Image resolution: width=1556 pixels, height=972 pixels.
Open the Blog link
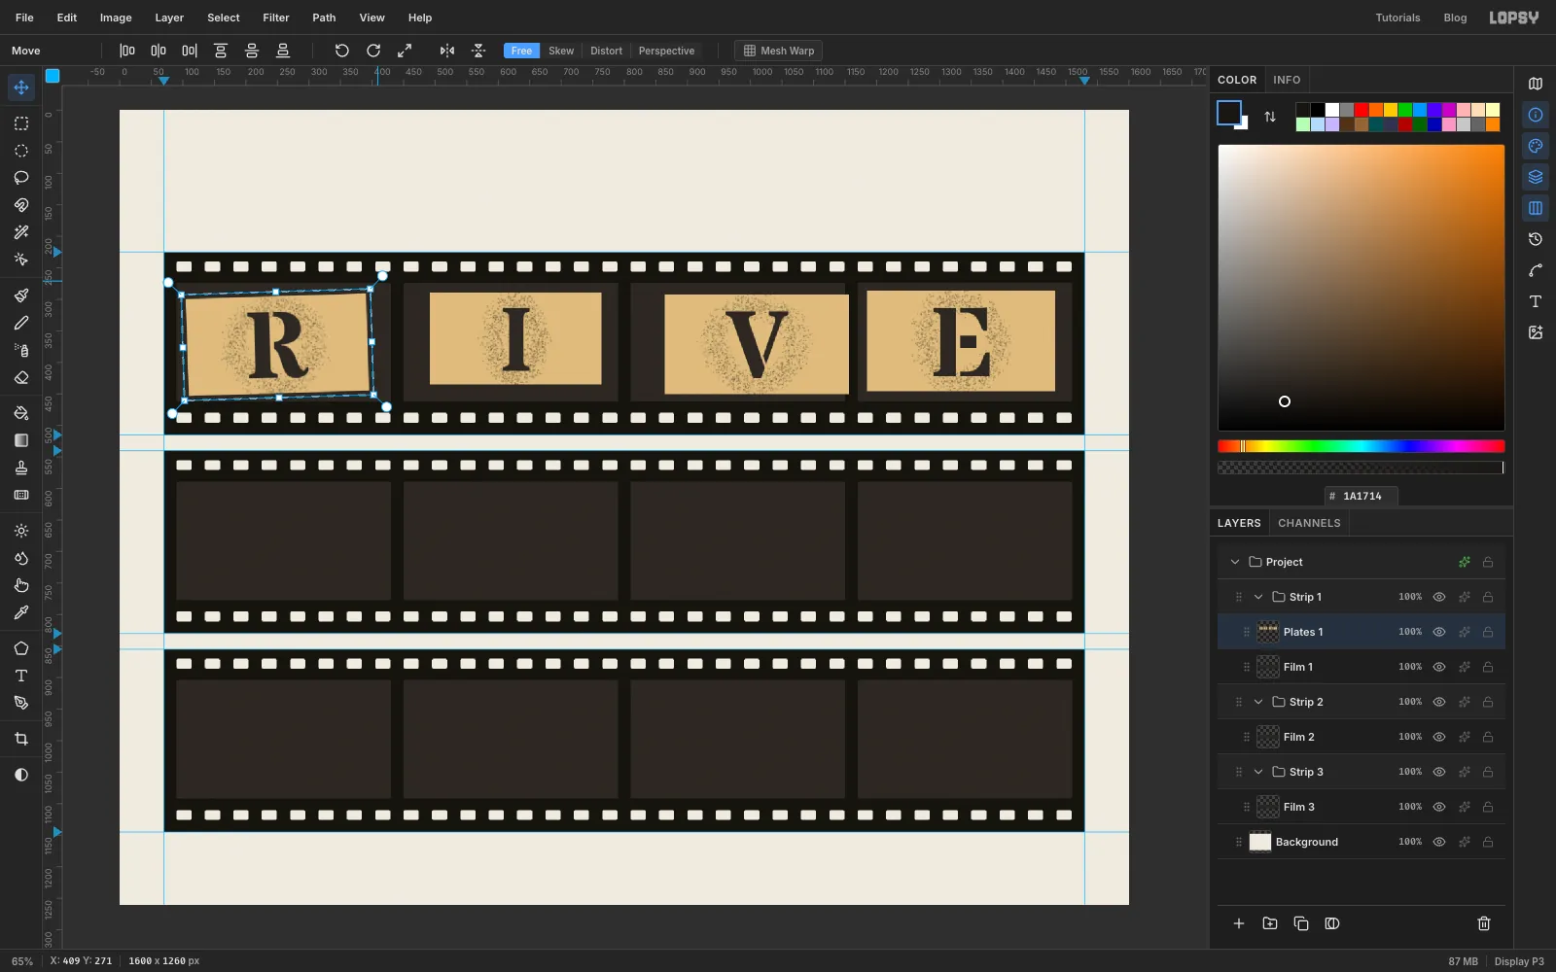point(1455,17)
